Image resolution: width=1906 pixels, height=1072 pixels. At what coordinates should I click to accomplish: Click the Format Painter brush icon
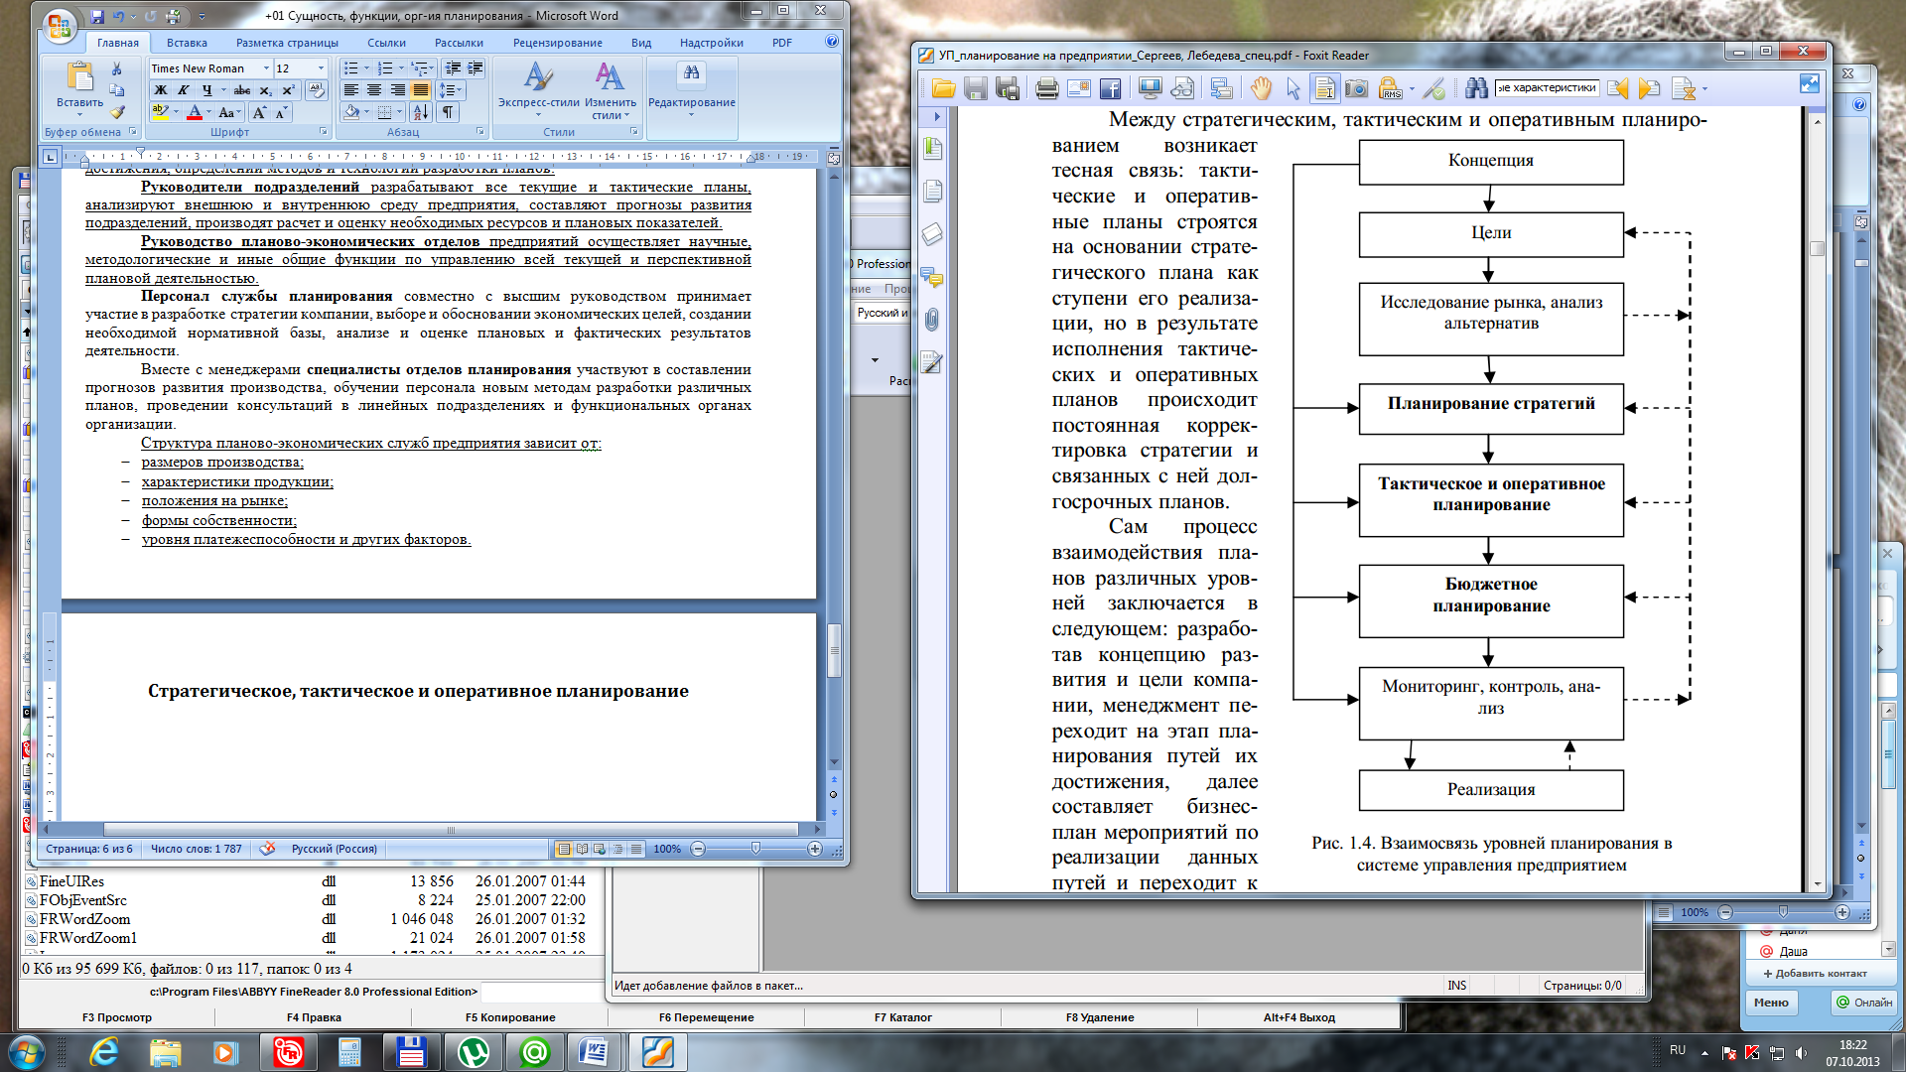click(117, 112)
